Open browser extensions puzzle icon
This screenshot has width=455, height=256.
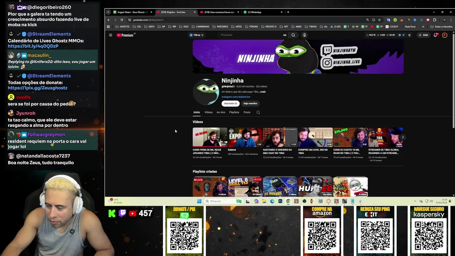pos(434,20)
